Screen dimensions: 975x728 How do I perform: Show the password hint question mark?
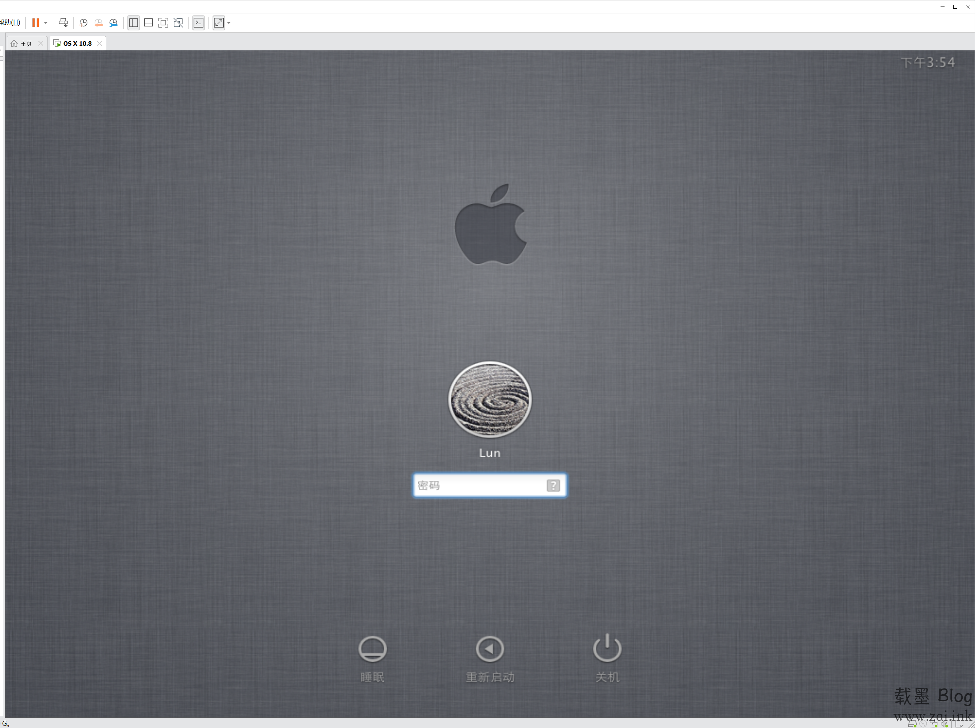click(553, 485)
